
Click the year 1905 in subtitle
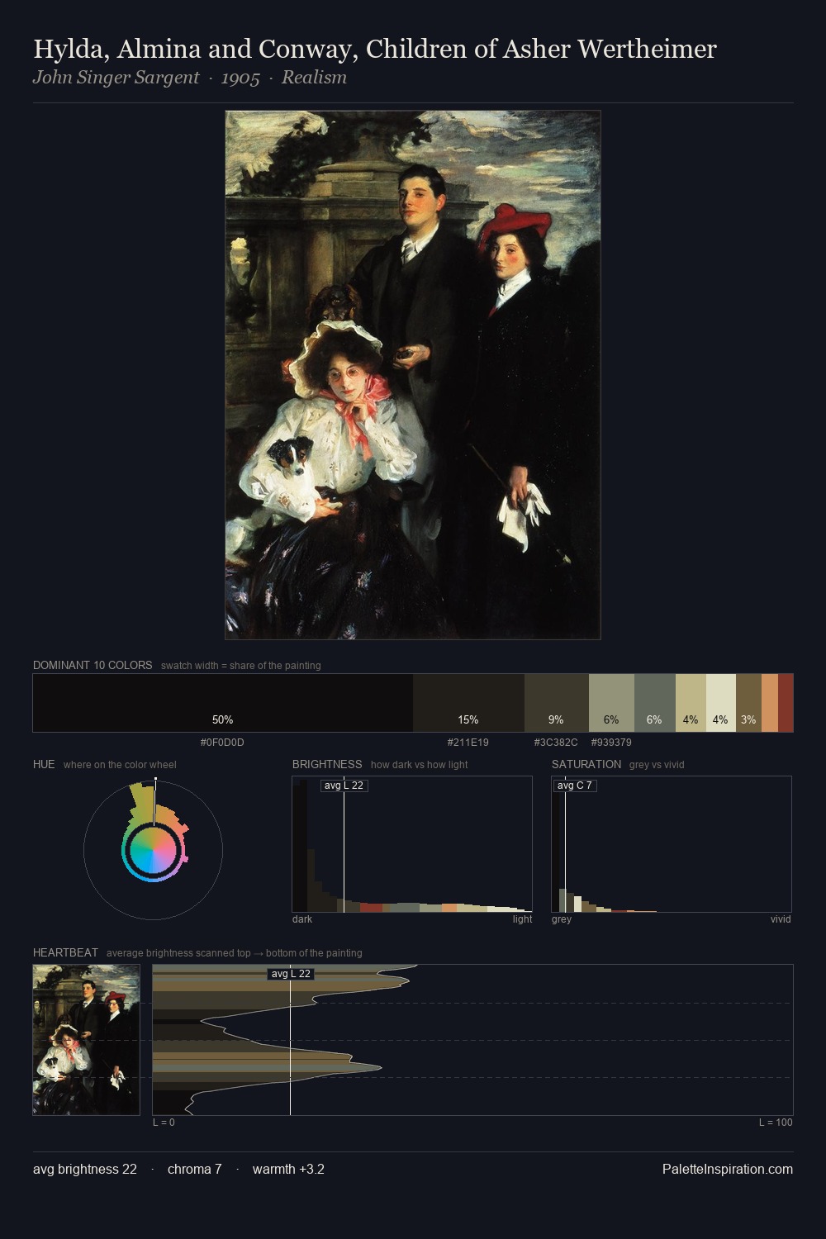(240, 78)
